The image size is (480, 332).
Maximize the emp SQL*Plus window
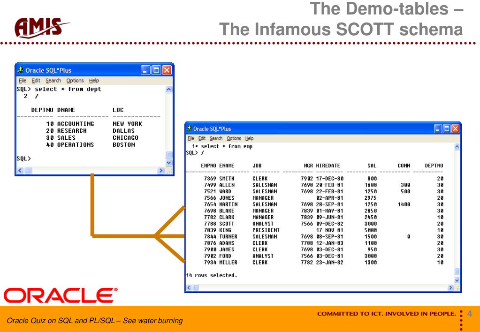point(447,129)
